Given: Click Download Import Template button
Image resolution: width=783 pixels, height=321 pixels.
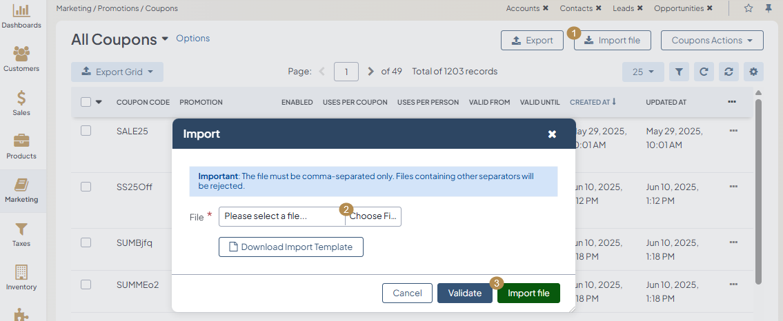Looking at the screenshot, I should [291, 247].
